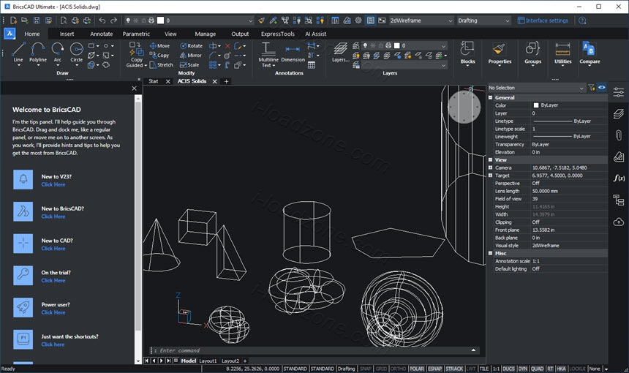The width and height of the screenshot is (629, 373).
Task: Click 'Click Here' under New to BricsCAD?
Action: click(53, 216)
